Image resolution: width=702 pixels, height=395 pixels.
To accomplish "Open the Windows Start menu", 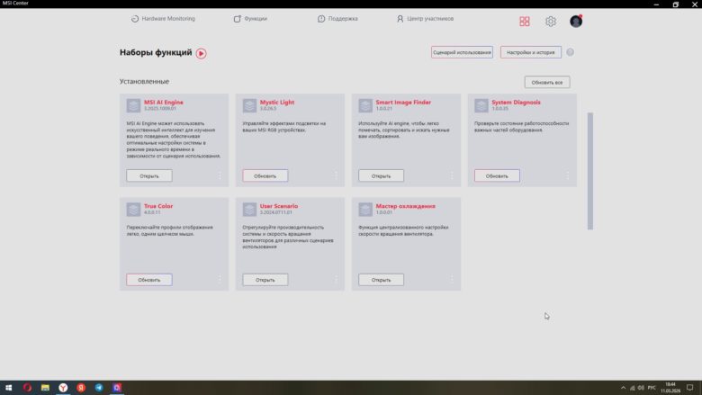I will point(8,388).
